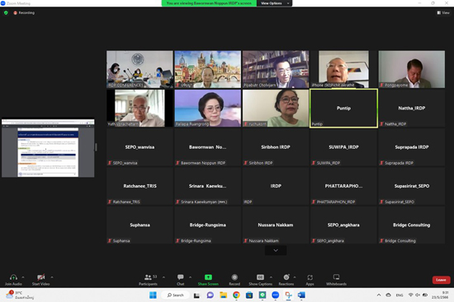
Task: Open the Chat panel
Action: coord(181,280)
